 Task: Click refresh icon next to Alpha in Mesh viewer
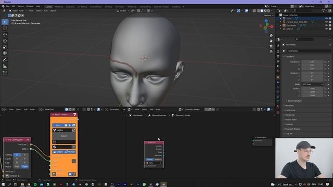tap(73, 130)
